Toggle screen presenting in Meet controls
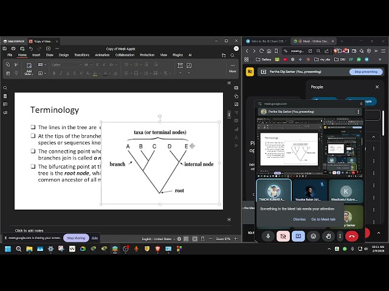This screenshot has height=291, width=389. pyautogui.click(x=298, y=236)
